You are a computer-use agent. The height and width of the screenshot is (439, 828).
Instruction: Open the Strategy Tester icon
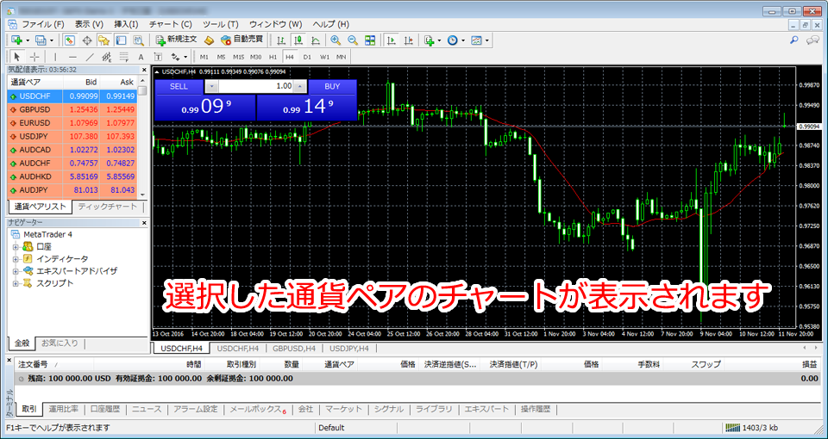point(138,40)
